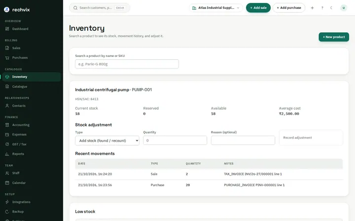
Task: Focus the Reason (optional) field
Action: [243, 140]
